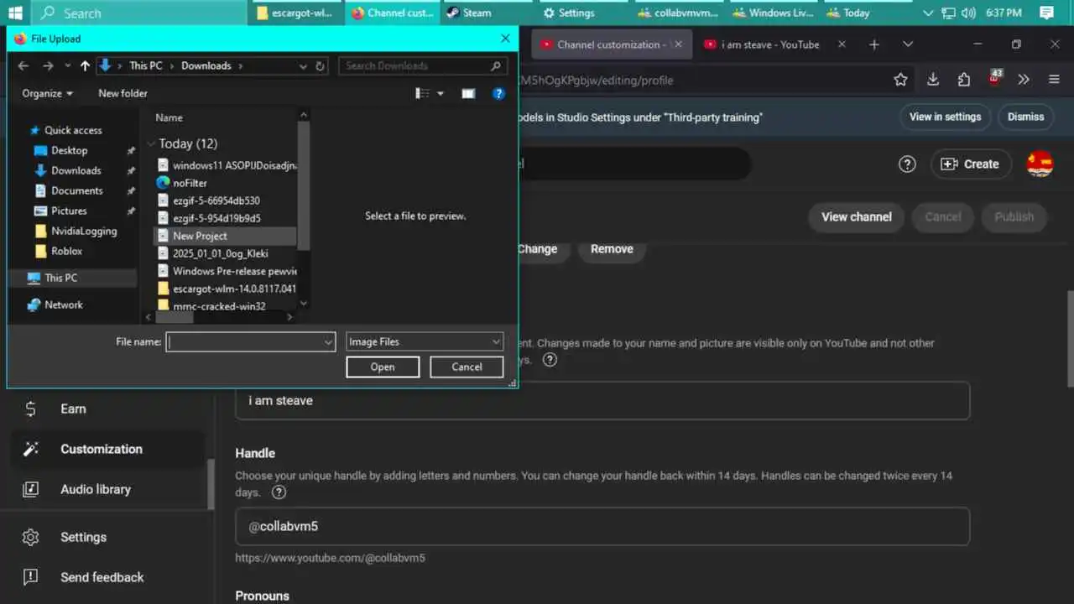
Task: Toggle the preview pane icon
Action: click(x=468, y=93)
